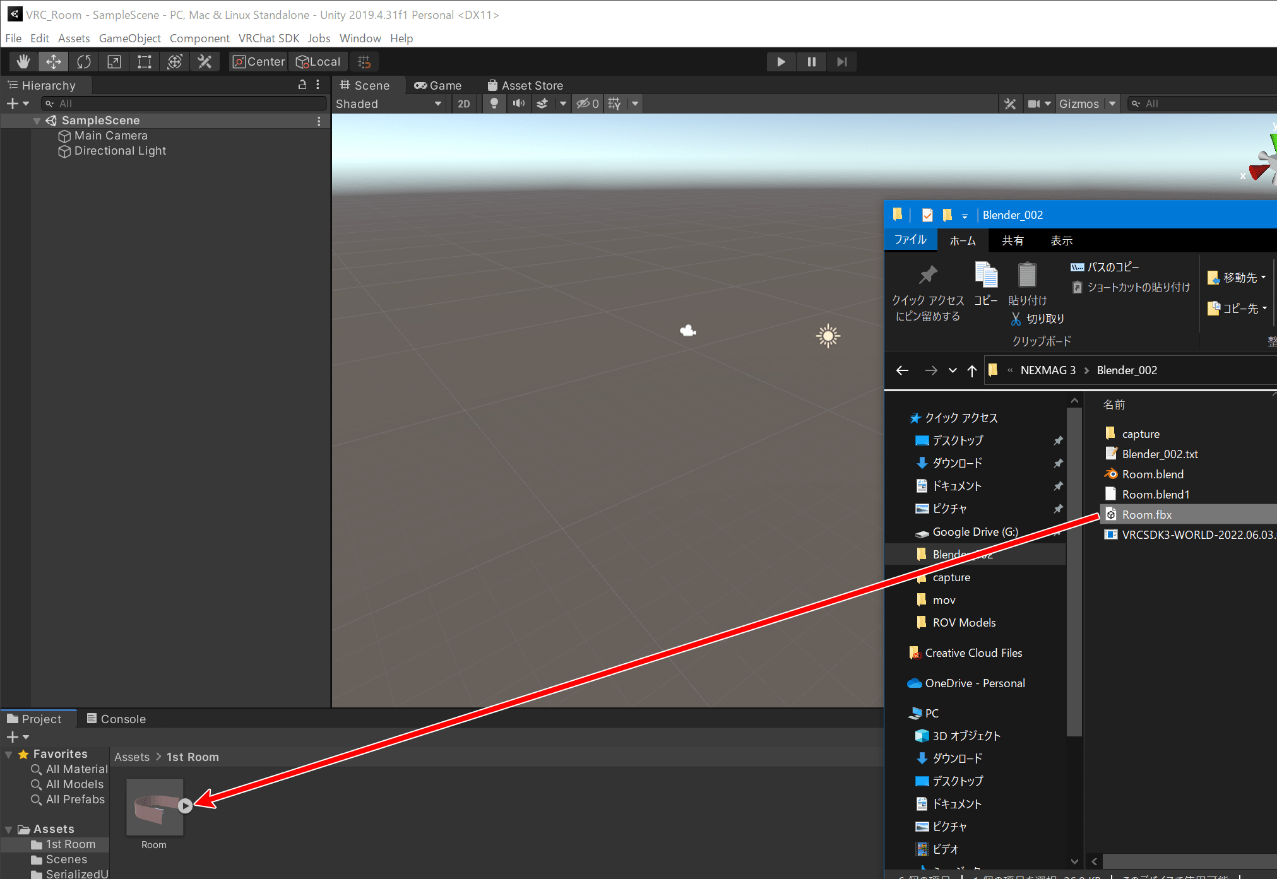Open scene effects dropdown arrow
The height and width of the screenshot is (879, 1277).
562,103
